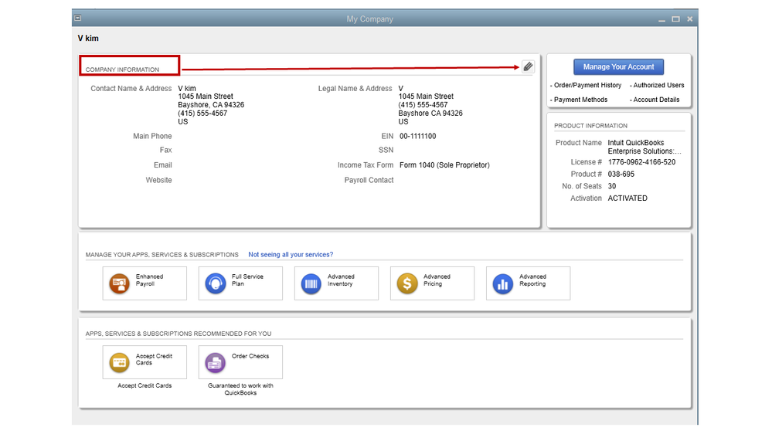The width and height of the screenshot is (772, 434).
Task: Open the window control menu icon in title bar
Action: tap(77, 19)
